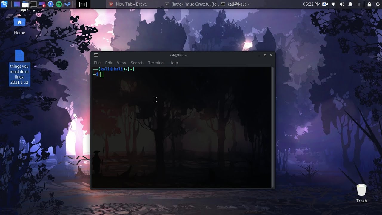382x215 pixels.
Task: Click the recording camera tray indicator
Action: pos(325,4)
